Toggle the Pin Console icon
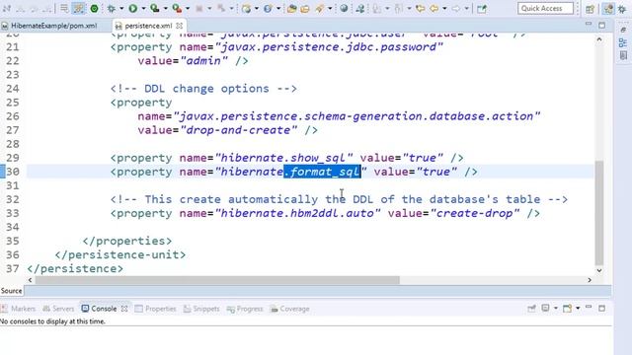The width and height of the screenshot is (632, 355). 531,309
